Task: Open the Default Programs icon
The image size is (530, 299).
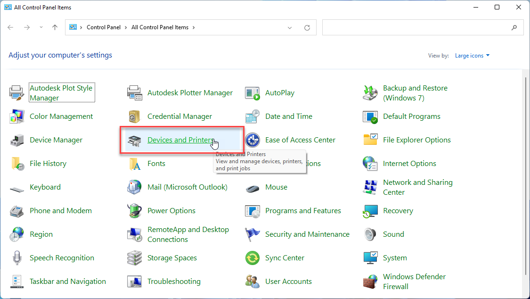Action: point(370,116)
